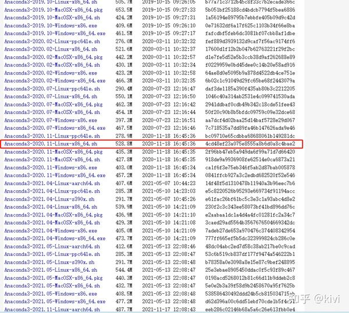Click Anaconda3-2020.07-MacOSX-x86_64.sh link

(52, 112)
